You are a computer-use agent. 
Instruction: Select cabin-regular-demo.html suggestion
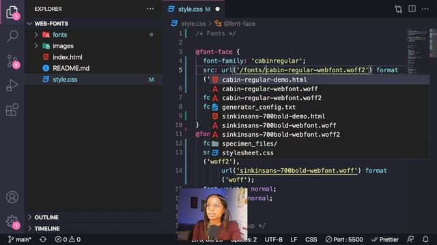coord(320,80)
